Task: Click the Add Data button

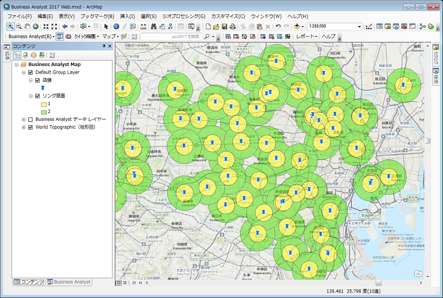Action: [297, 26]
